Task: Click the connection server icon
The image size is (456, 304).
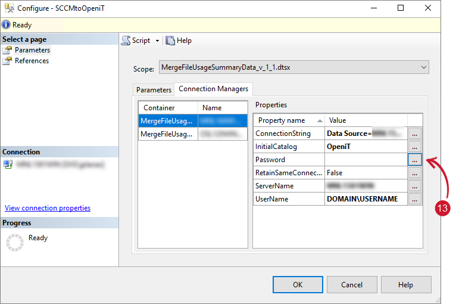Action: coord(8,165)
